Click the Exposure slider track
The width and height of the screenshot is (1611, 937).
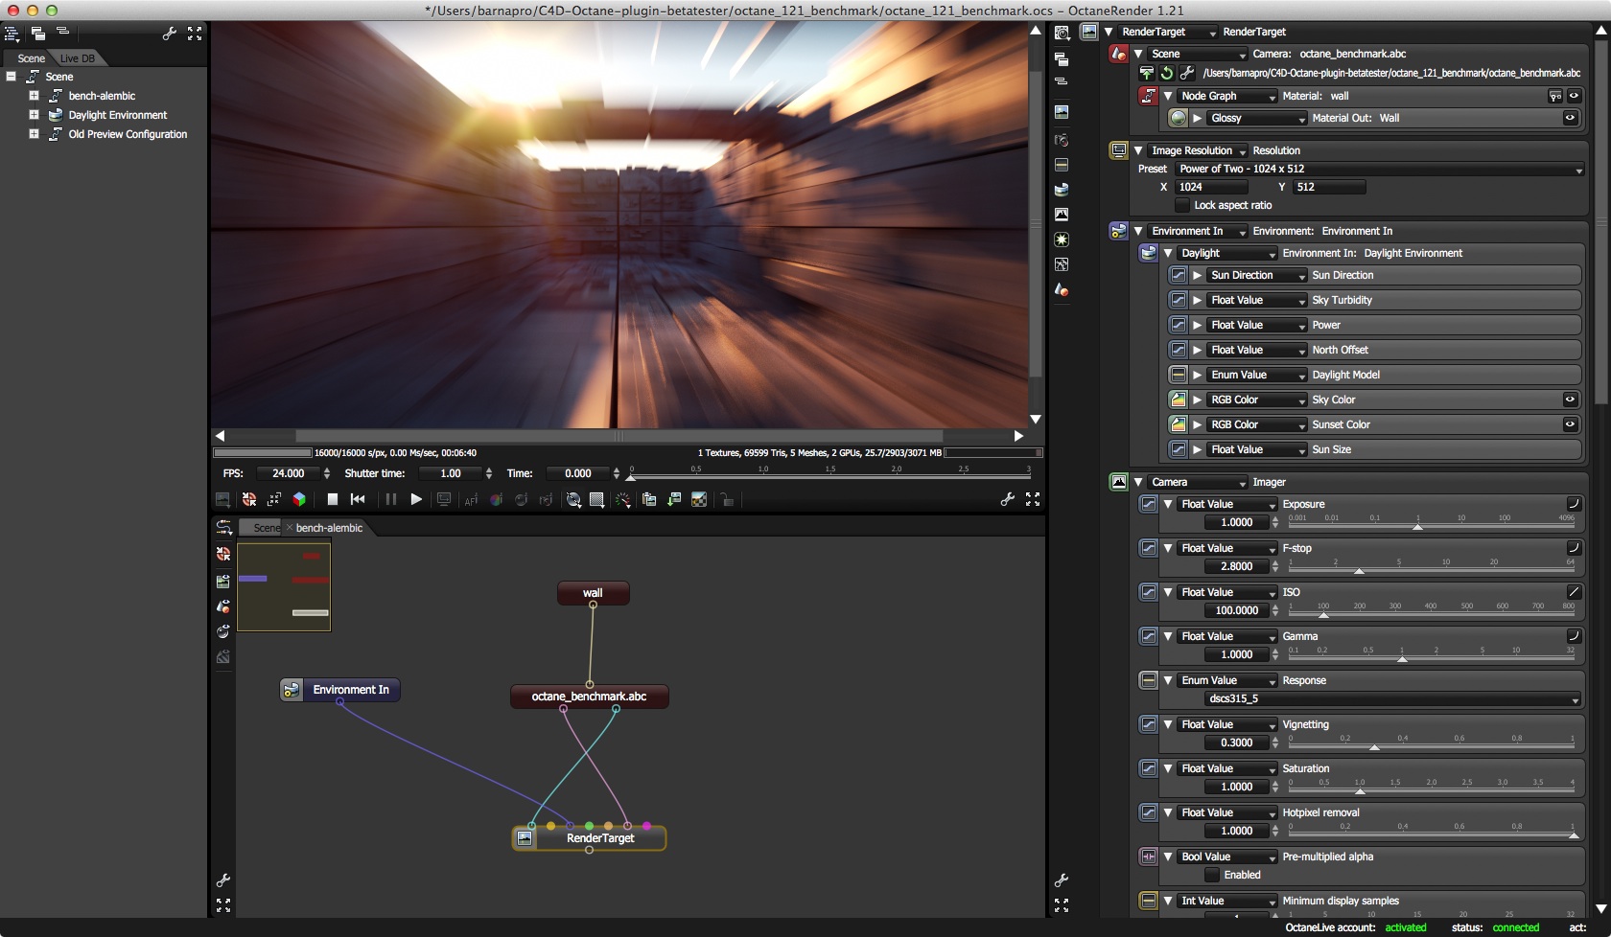(x=1431, y=525)
